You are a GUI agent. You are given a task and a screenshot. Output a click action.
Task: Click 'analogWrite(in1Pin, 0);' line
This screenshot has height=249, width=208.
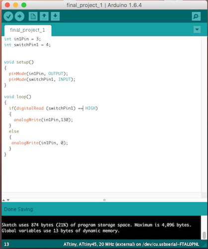pos(40,143)
